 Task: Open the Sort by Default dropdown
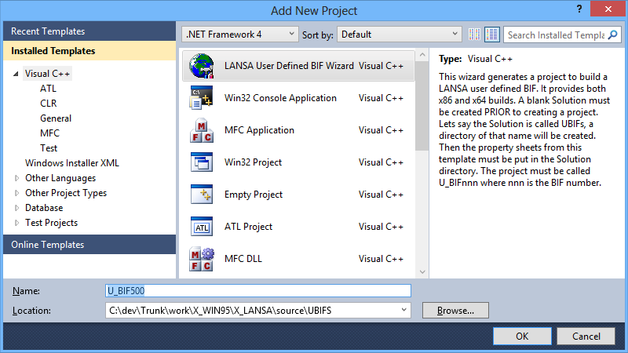pos(400,35)
